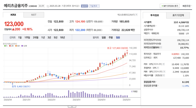Click the green 5-period moving average legend

click(6, 46)
